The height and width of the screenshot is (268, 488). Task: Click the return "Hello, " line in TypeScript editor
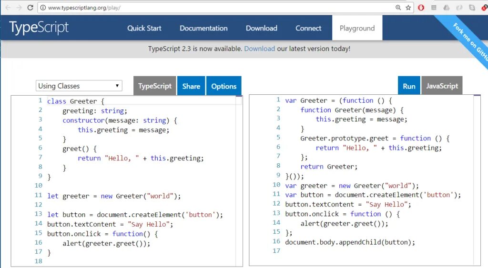[x=141, y=158]
